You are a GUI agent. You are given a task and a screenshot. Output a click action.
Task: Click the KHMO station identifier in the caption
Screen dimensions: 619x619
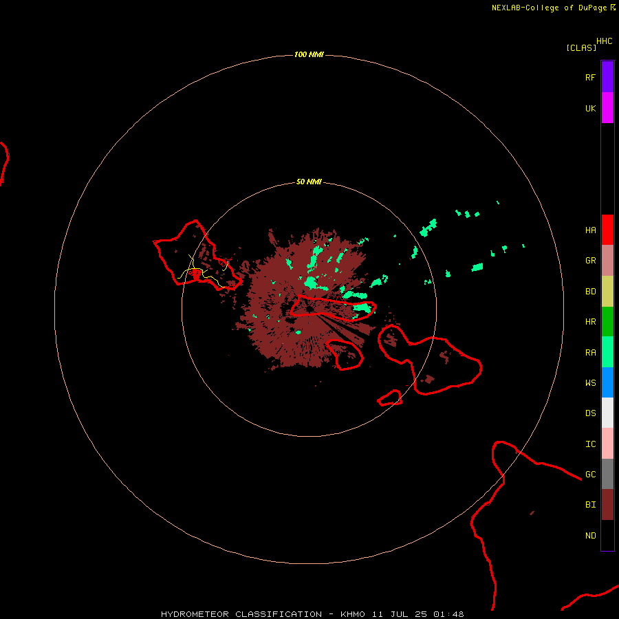pos(353,614)
